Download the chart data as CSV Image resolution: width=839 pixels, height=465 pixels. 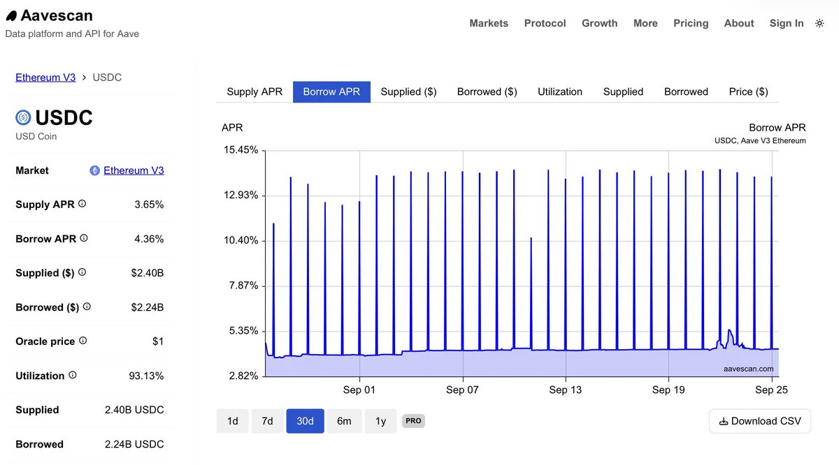(x=760, y=421)
